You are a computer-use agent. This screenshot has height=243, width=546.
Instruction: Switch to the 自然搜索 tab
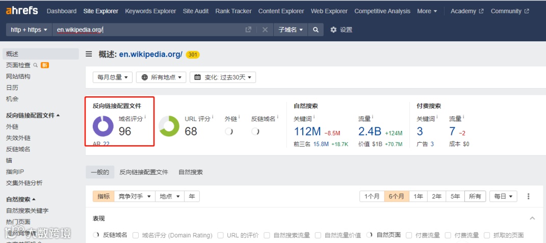click(191, 172)
